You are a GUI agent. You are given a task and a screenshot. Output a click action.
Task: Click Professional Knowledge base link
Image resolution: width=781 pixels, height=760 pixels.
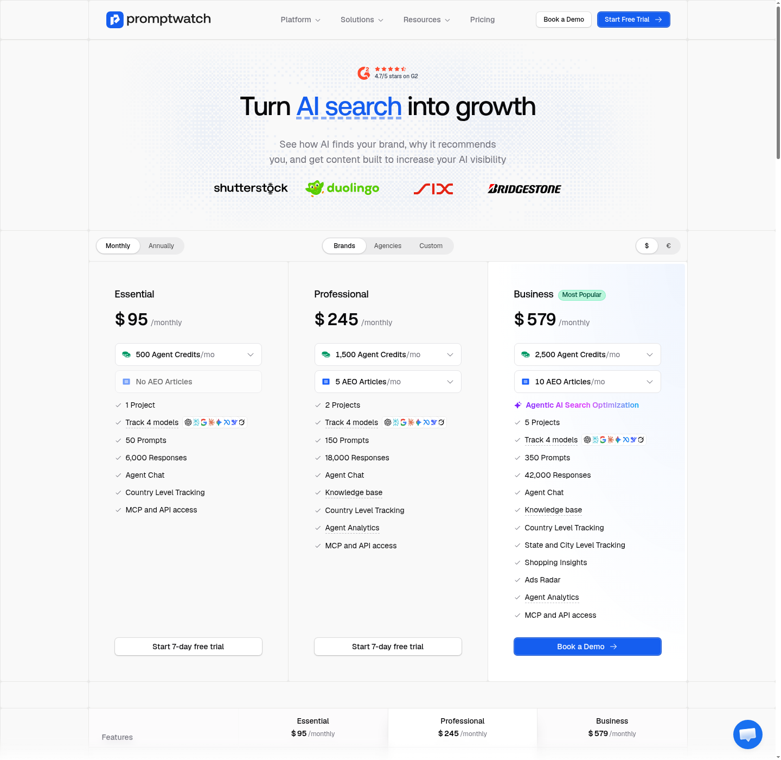click(x=354, y=492)
